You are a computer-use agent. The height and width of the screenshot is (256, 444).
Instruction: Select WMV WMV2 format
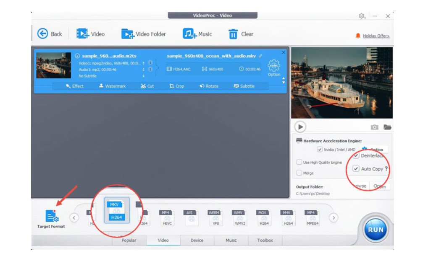click(240, 217)
